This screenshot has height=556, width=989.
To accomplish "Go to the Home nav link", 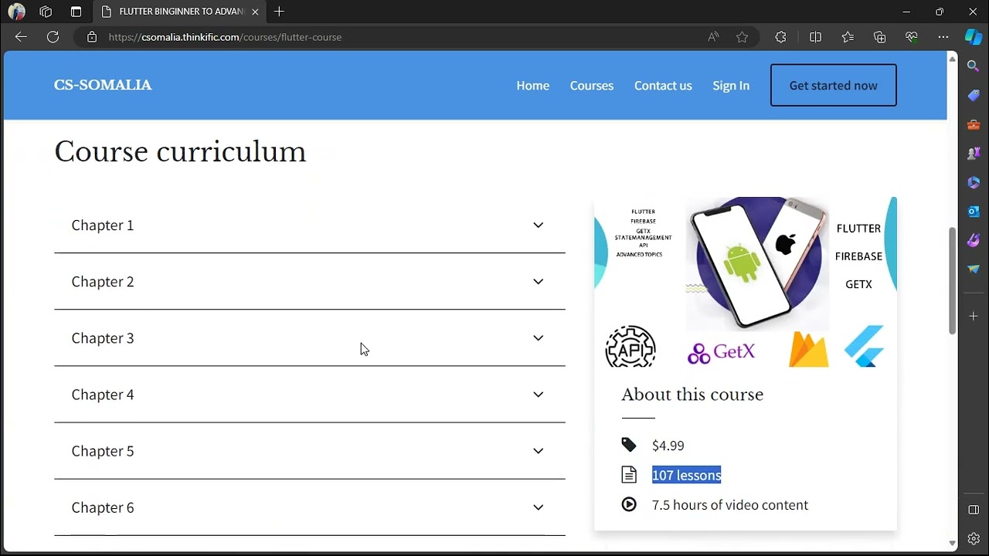I will [533, 86].
